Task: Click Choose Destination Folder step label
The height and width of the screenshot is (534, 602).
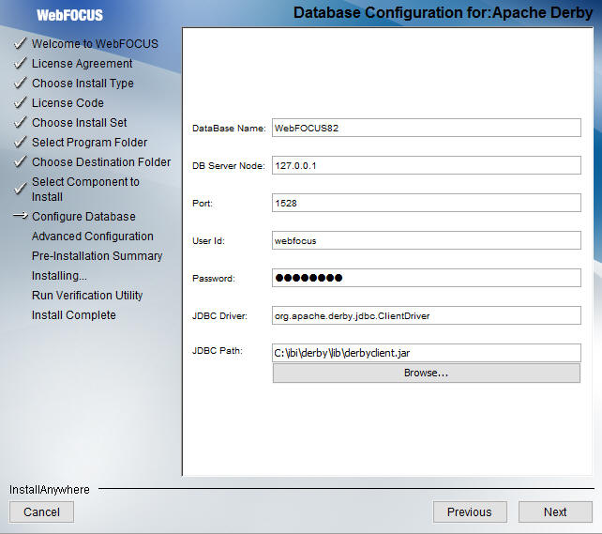Action: tap(101, 162)
